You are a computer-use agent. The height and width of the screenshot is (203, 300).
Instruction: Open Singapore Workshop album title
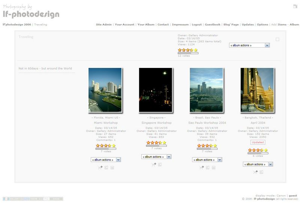(x=156, y=123)
